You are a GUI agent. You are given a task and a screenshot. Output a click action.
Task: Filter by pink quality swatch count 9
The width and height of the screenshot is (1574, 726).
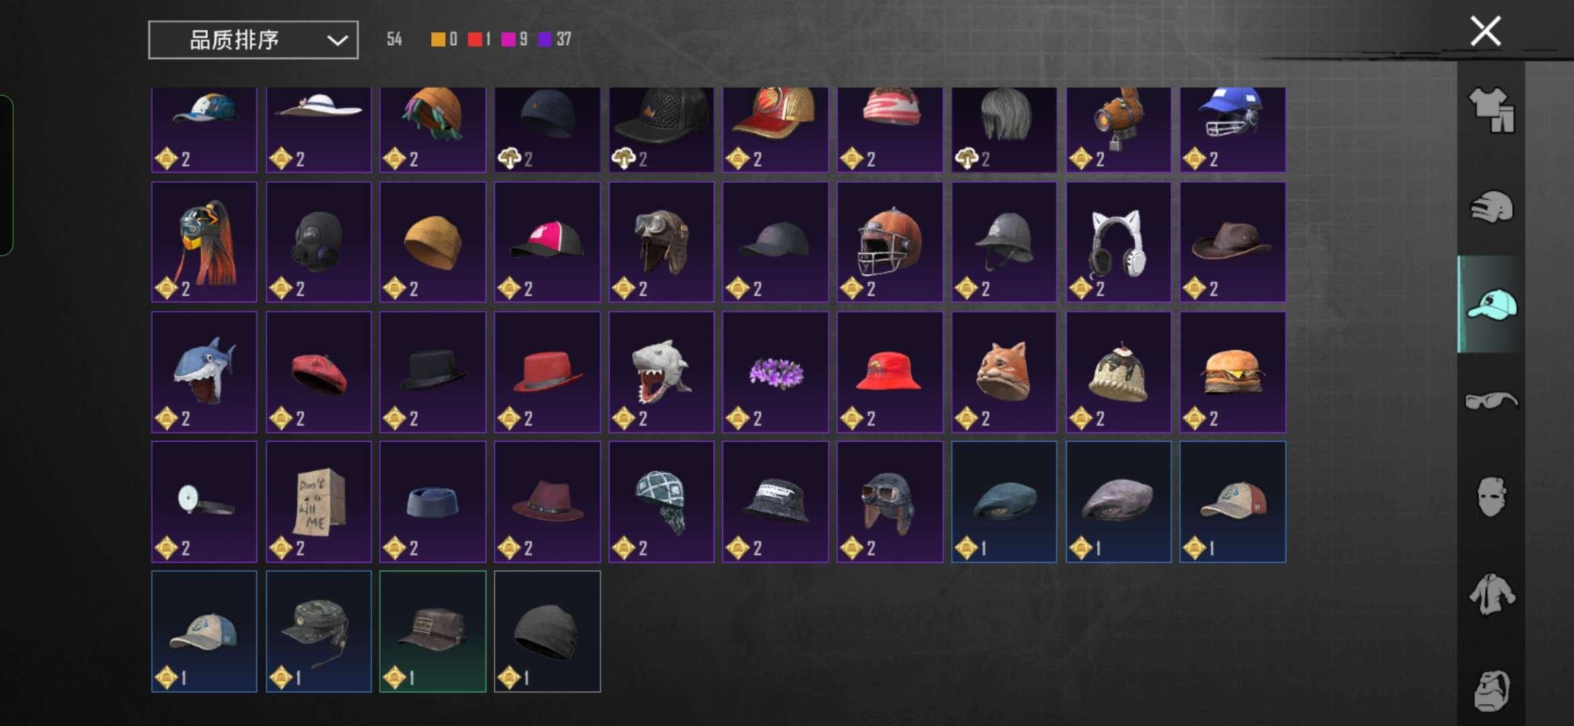[x=515, y=40]
